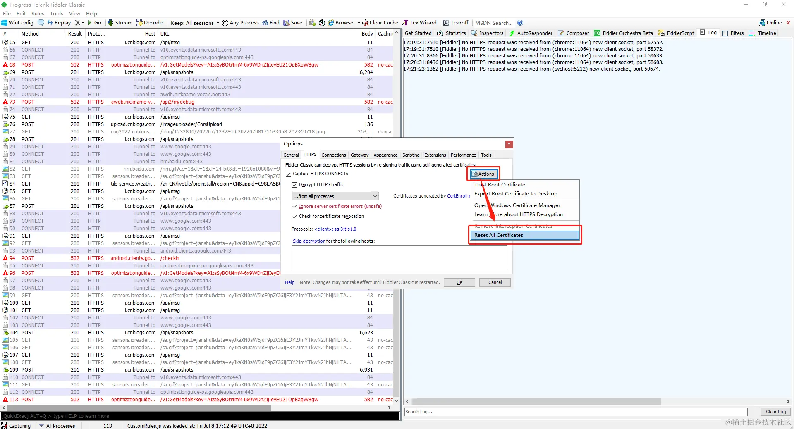This screenshot has height=429, width=794.
Task: Open the Edit menu
Action: tap(21, 13)
